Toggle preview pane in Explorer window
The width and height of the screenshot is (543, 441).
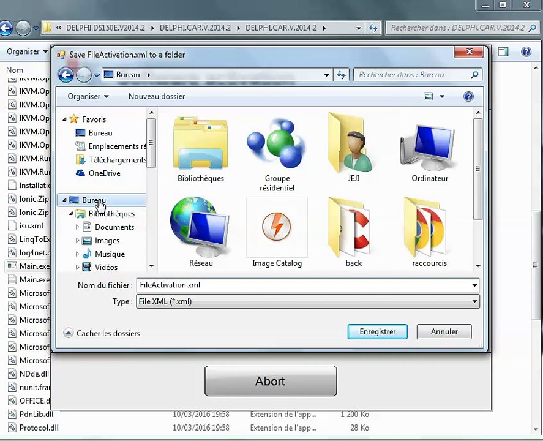[x=503, y=51]
